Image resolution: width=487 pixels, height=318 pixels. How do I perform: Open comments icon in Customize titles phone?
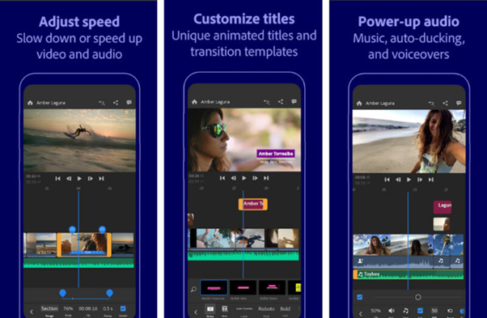[x=294, y=101]
